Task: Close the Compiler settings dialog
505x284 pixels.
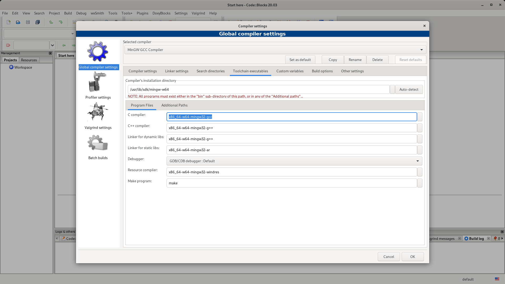Action: click(x=424, y=26)
